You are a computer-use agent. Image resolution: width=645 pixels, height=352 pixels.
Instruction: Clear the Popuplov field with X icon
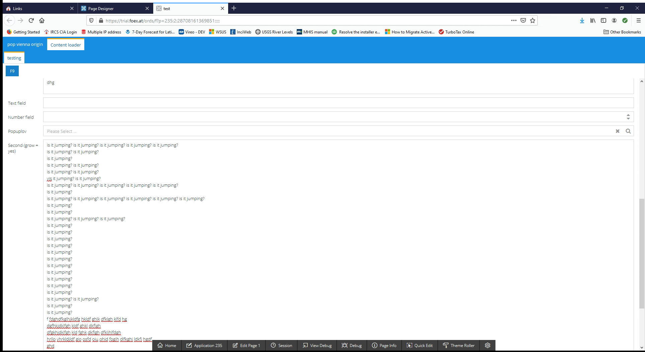(x=617, y=131)
